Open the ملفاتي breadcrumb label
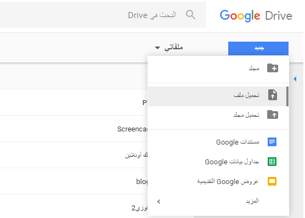Image resolution: width=305 pixels, height=218 pixels. click(x=173, y=48)
